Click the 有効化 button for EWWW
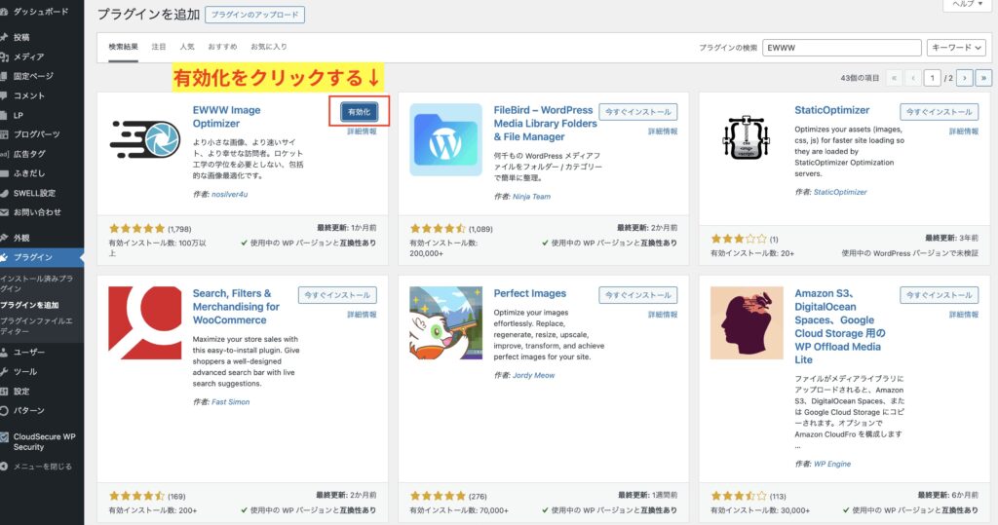This screenshot has width=998, height=525. (360, 112)
